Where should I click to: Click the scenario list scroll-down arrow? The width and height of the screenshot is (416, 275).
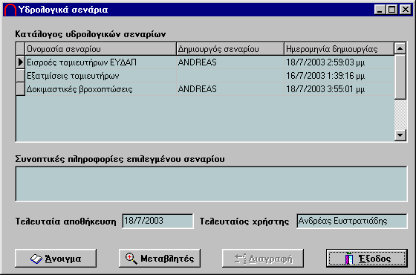point(400,135)
